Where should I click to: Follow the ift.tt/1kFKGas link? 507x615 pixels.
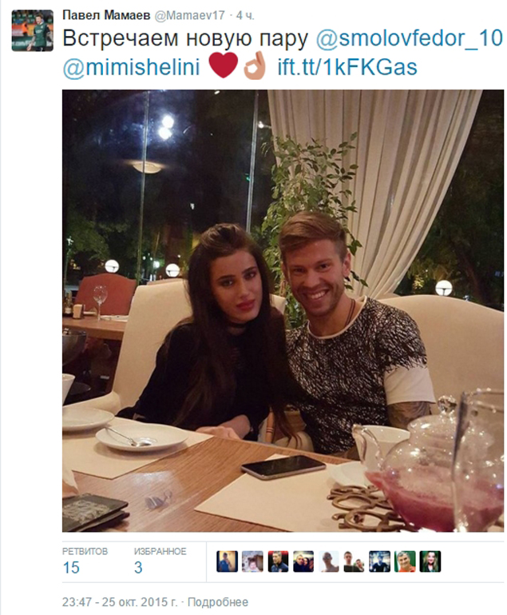(x=347, y=66)
